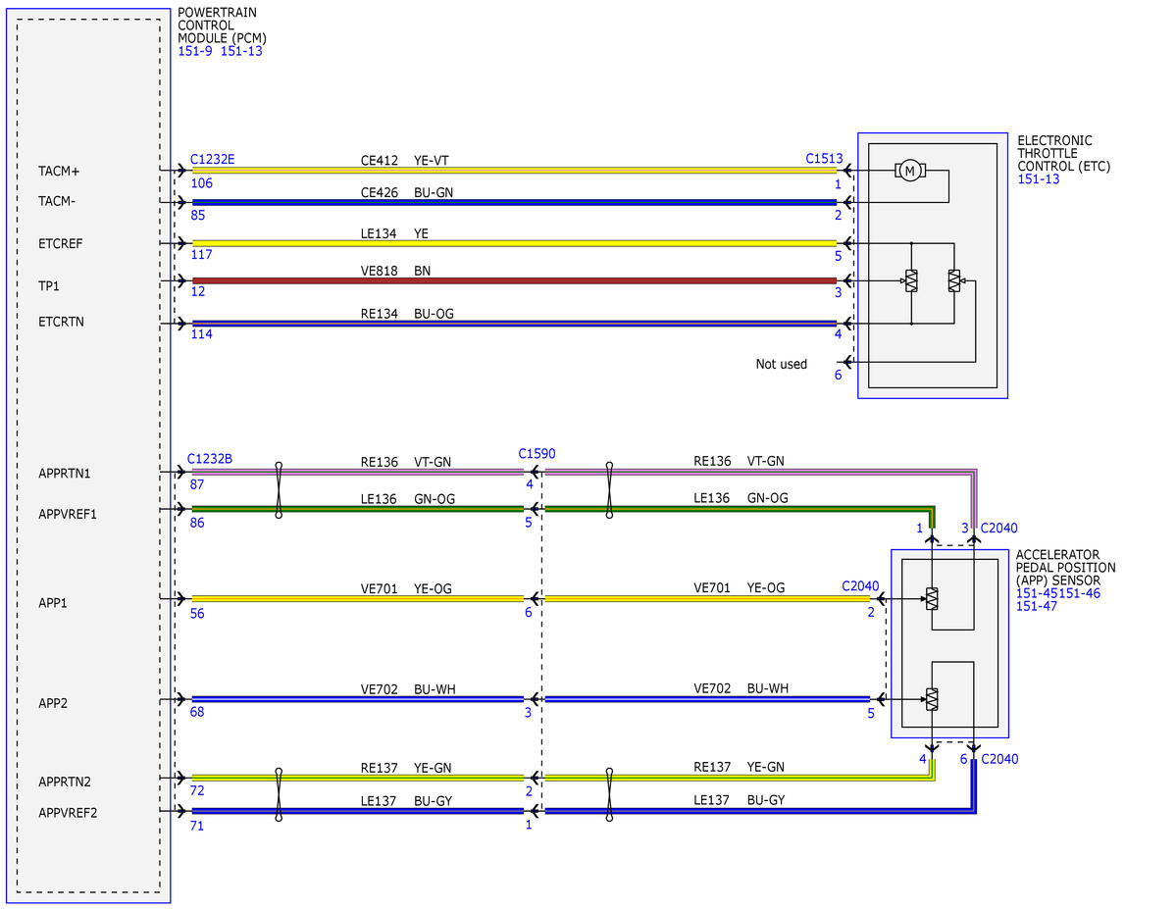1176x909 pixels.
Task: Click the APP2 signal label
Action: pos(53,703)
